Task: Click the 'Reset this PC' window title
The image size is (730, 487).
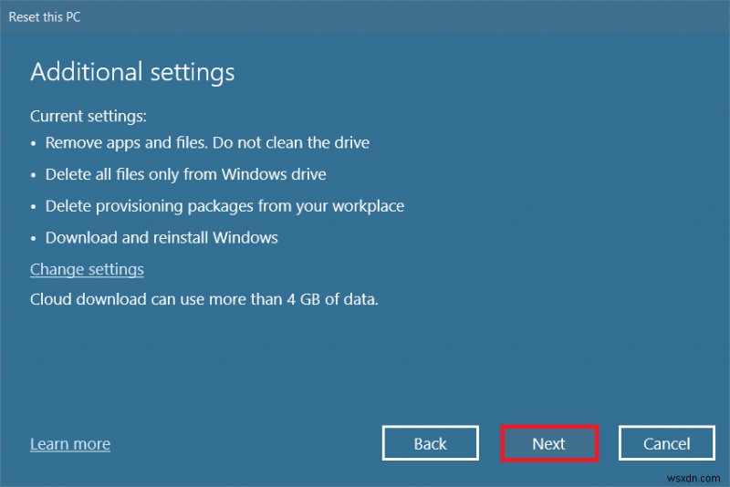Action: (x=45, y=17)
